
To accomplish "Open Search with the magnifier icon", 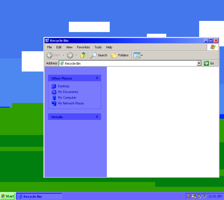I will [x=93, y=55].
